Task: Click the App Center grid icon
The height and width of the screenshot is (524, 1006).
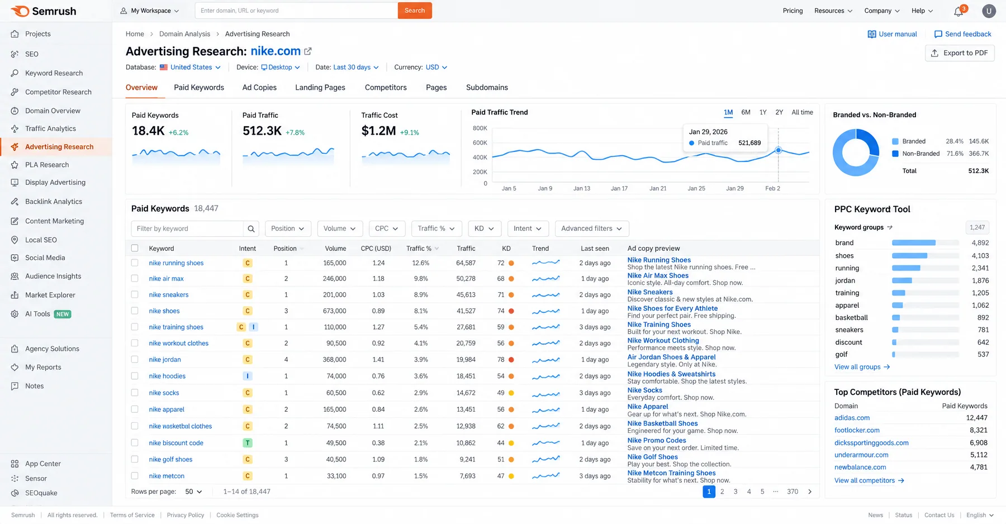Action: (15, 464)
